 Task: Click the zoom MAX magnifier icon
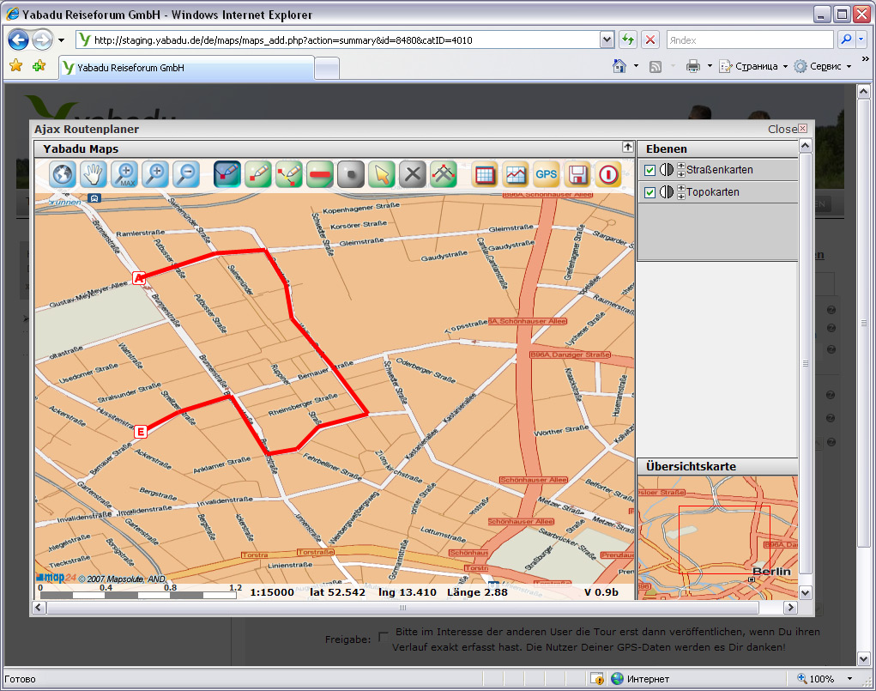124,175
